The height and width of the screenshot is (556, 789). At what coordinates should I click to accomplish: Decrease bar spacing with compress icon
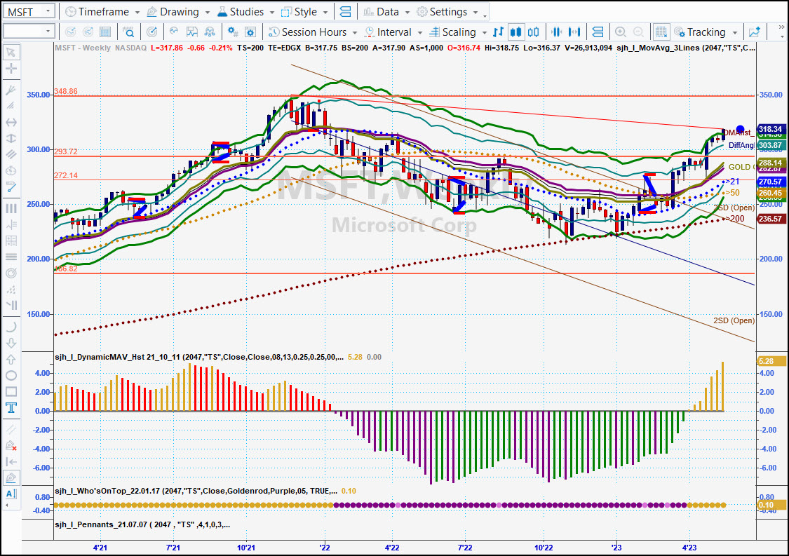(x=557, y=32)
